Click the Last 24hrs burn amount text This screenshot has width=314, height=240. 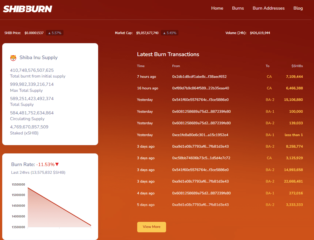pyautogui.click(x=38, y=172)
